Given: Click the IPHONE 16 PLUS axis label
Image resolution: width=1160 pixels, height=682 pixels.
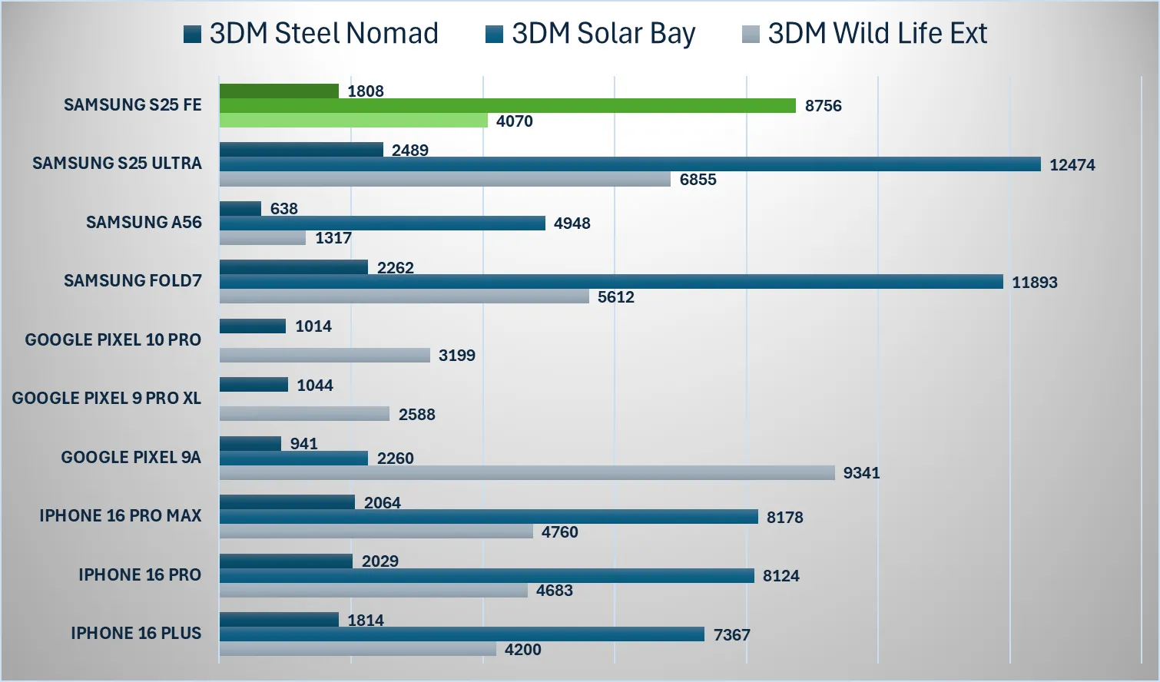Looking at the screenshot, I should (136, 633).
